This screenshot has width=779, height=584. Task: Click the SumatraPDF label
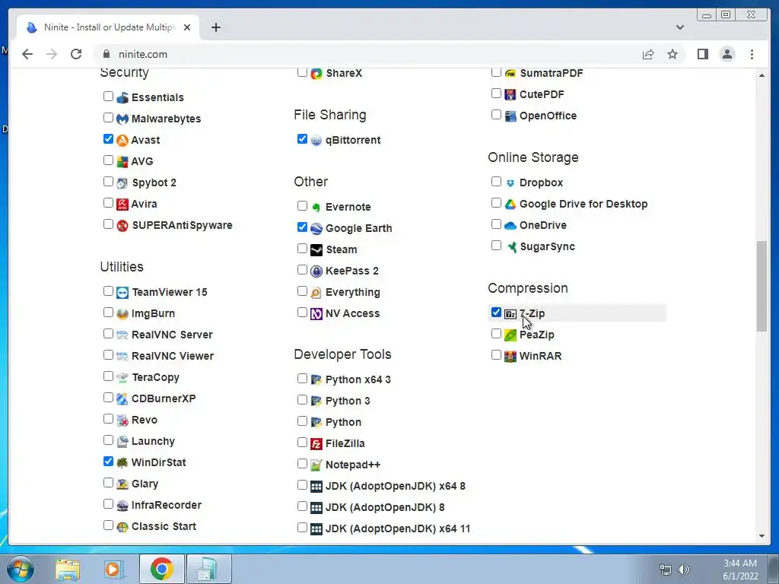[552, 73]
